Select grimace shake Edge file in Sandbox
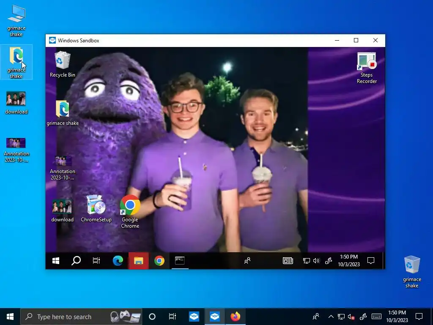 pyautogui.click(x=63, y=113)
